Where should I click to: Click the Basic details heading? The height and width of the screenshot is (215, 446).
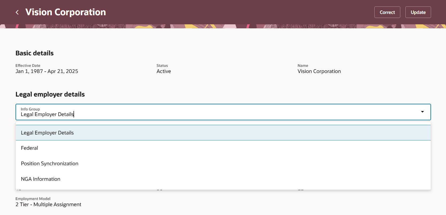[x=34, y=53]
